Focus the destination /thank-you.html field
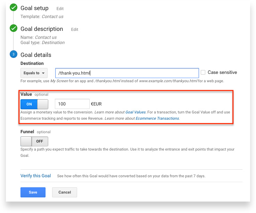Viewport: 256px width, 213px height. 127,73
